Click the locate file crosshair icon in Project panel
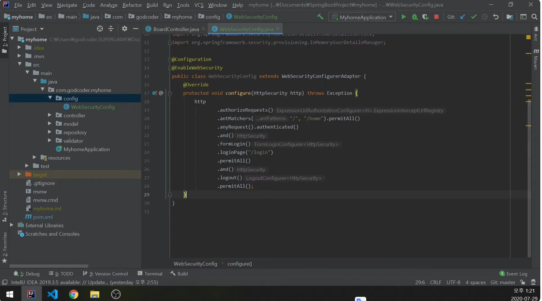542x301 pixels. (100, 29)
